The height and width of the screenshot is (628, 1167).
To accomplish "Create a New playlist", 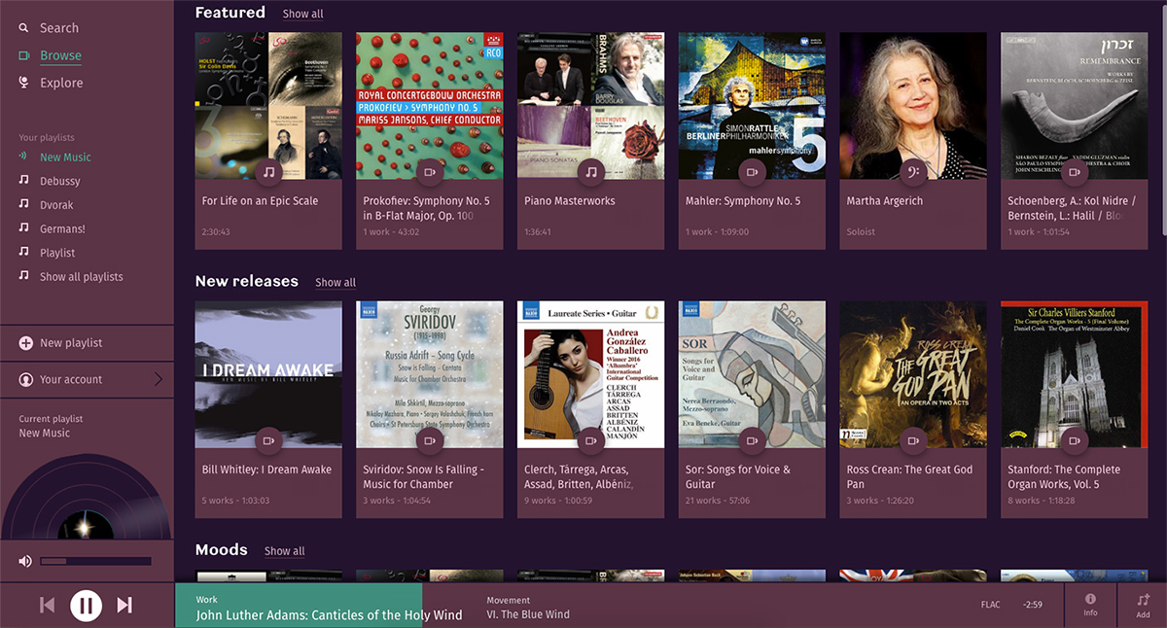I will [71, 343].
